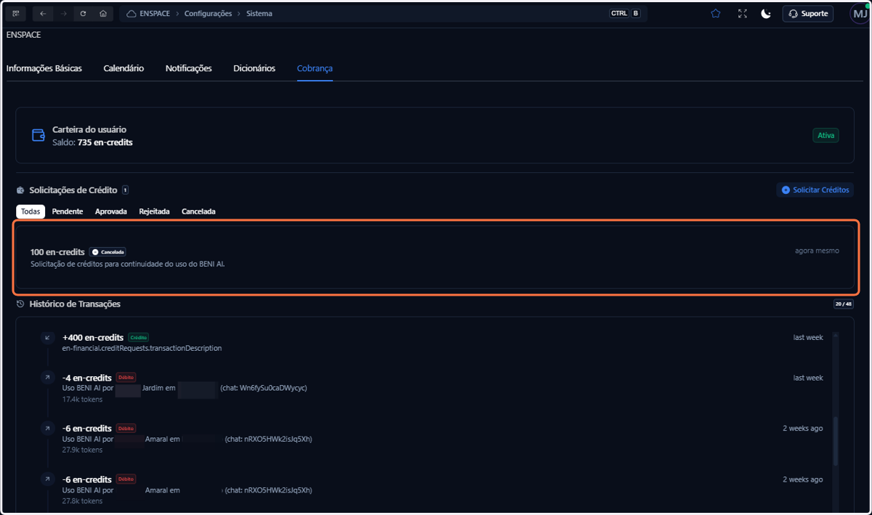Click the agora mesmo timestamp

[817, 251]
